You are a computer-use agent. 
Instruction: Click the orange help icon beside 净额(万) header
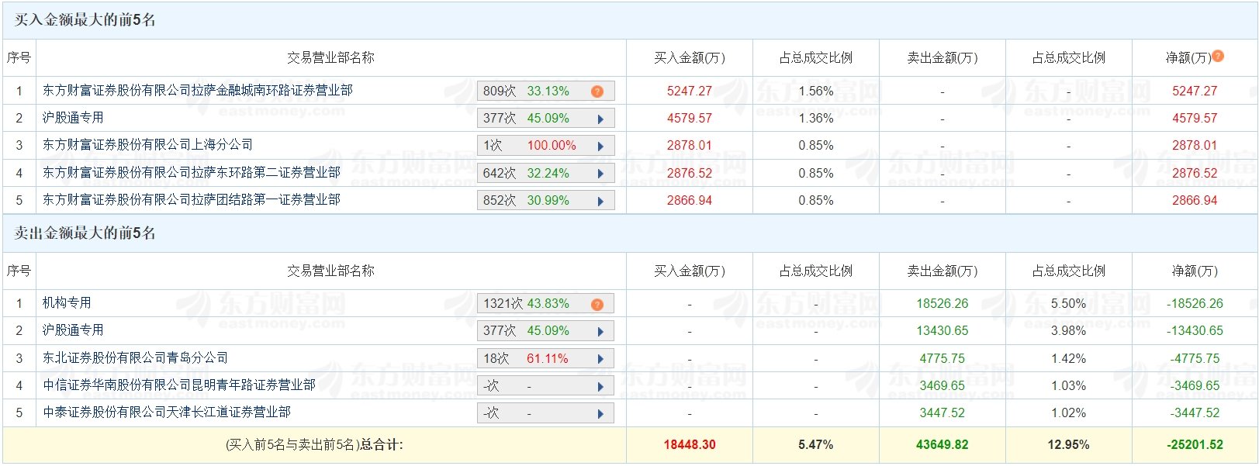1218,56
